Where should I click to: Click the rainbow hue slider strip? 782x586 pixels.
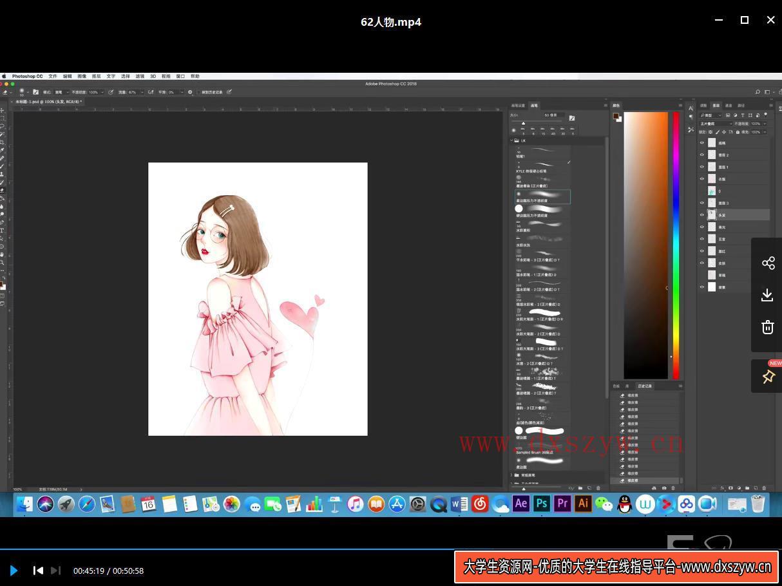[676, 245]
